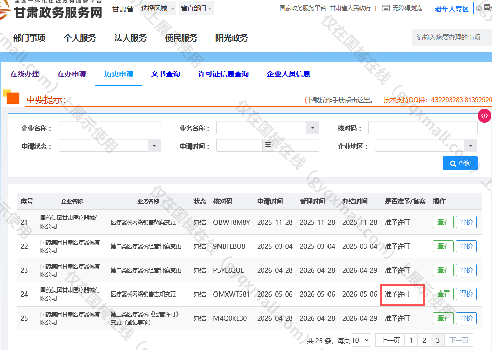
Task: Click 评价 for row 21
Action: [466, 222]
